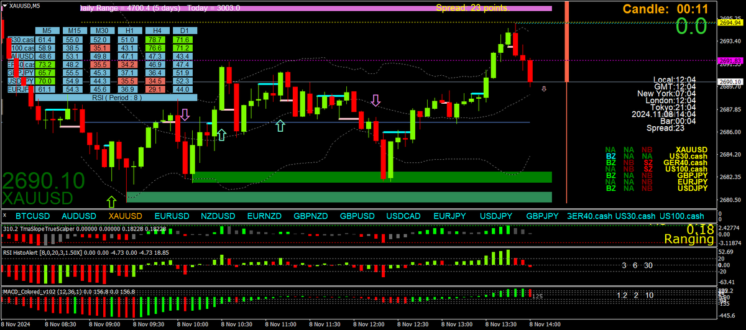This screenshot has width=746, height=330.
Task: Switch chart to AUDUSD symbol
Action: click(79, 216)
